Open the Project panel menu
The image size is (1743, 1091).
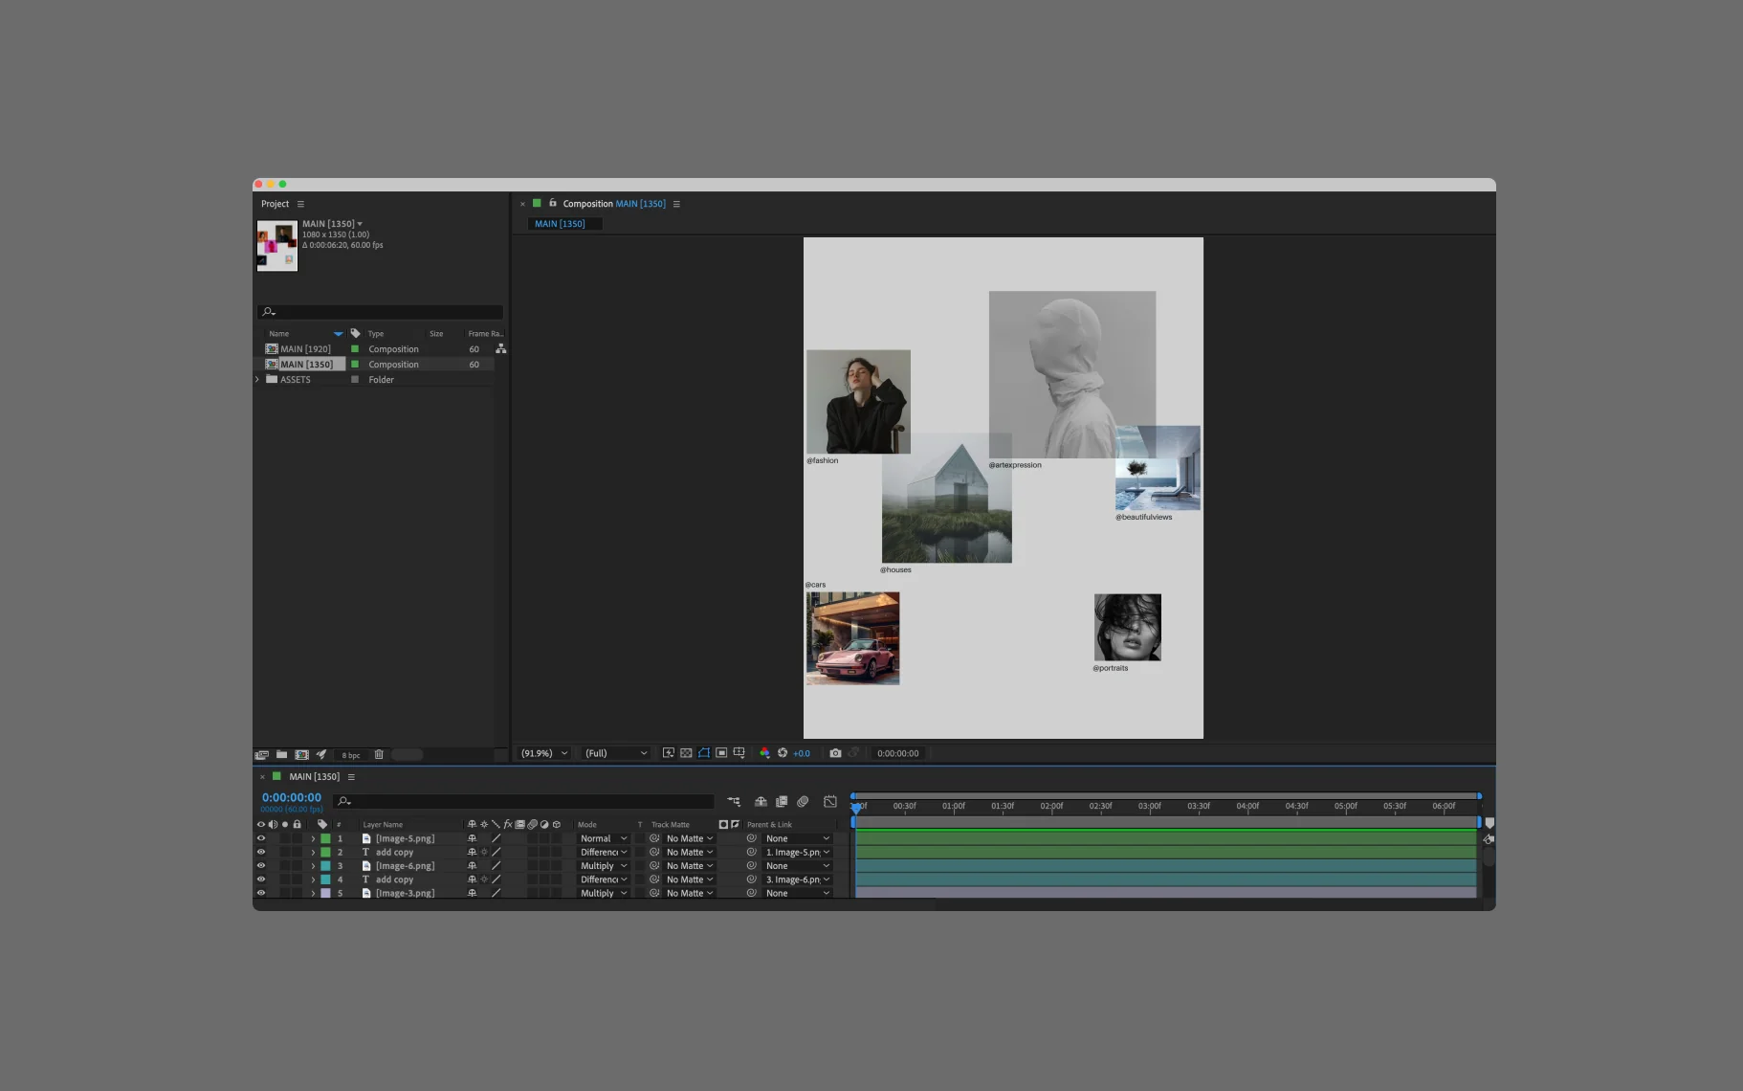click(300, 204)
